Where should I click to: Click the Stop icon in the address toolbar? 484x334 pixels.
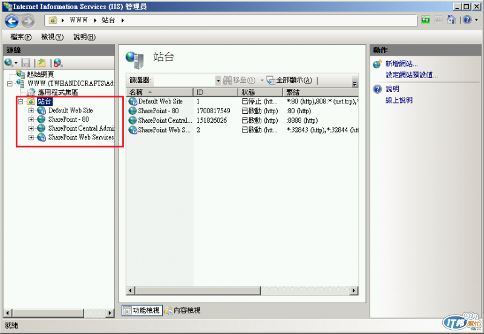point(438,20)
